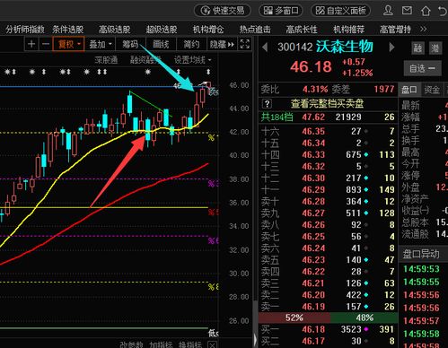Click the user account icon
The width and height of the screenshot is (448, 348).
tap(388, 11)
